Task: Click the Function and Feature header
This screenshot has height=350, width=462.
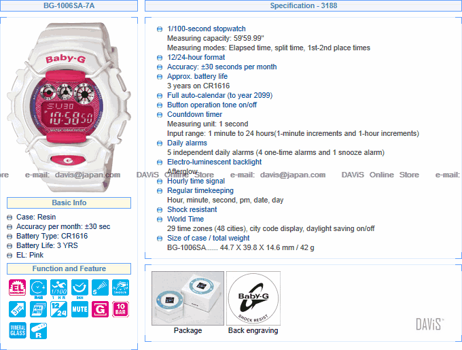Action: pos(69,268)
